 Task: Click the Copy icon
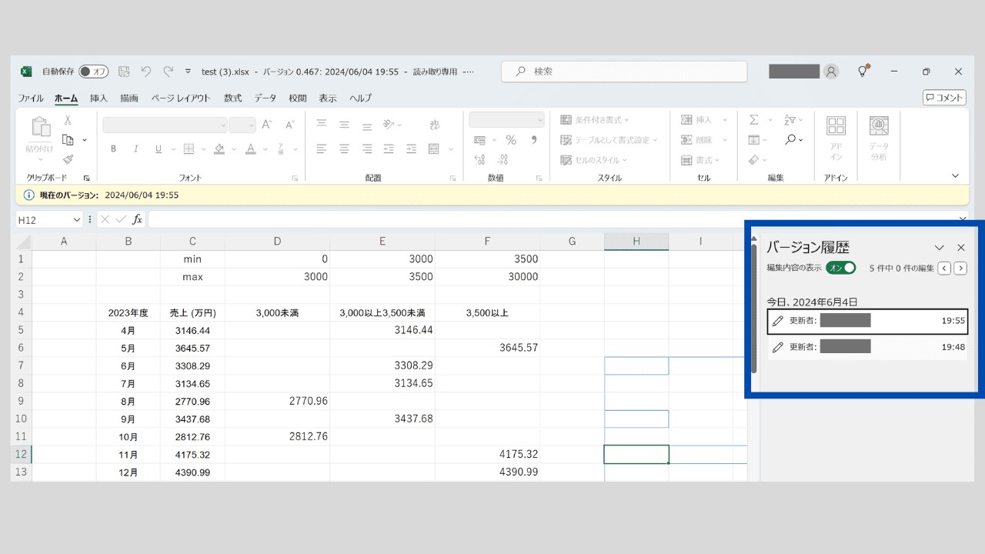click(68, 140)
